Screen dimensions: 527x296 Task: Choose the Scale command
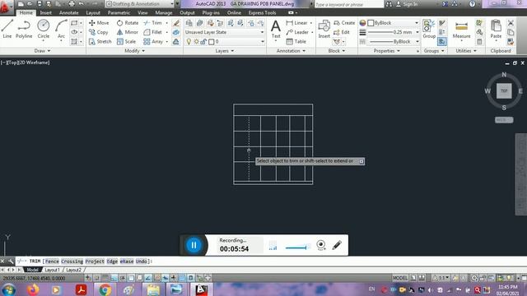[x=126, y=42]
